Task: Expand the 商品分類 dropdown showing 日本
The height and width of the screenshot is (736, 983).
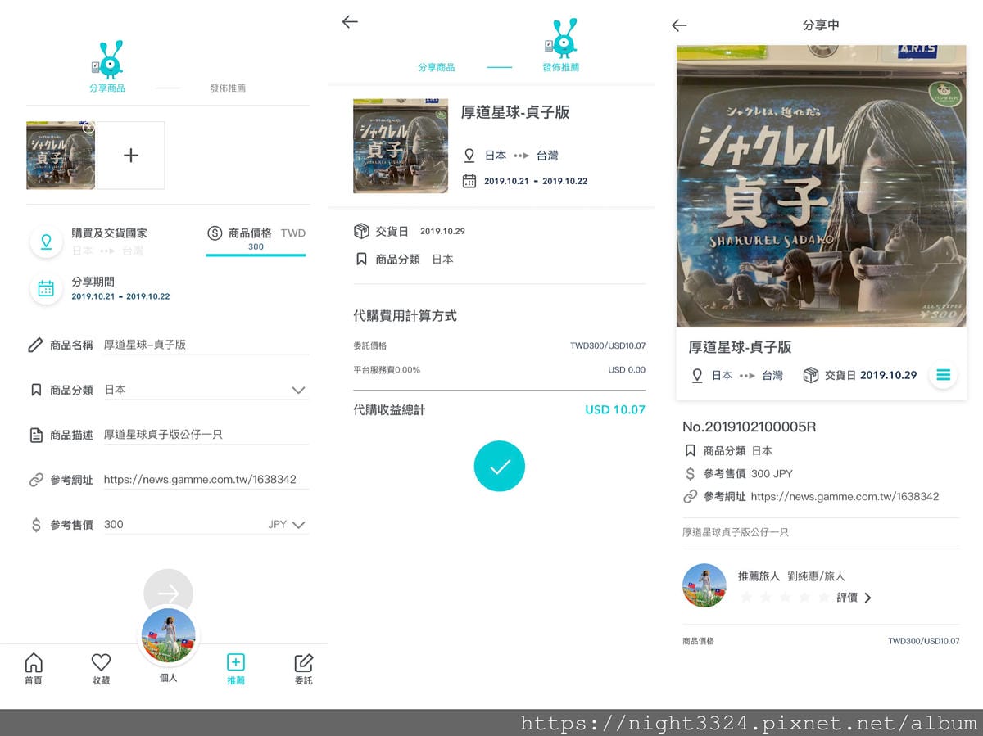Action: tap(206, 390)
